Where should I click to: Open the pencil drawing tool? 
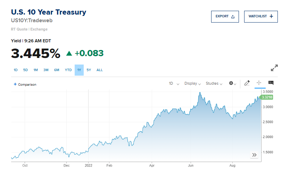point(247,83)
